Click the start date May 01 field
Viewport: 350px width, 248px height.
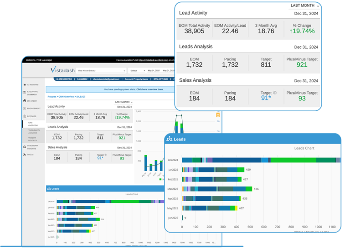pos(154,71)
